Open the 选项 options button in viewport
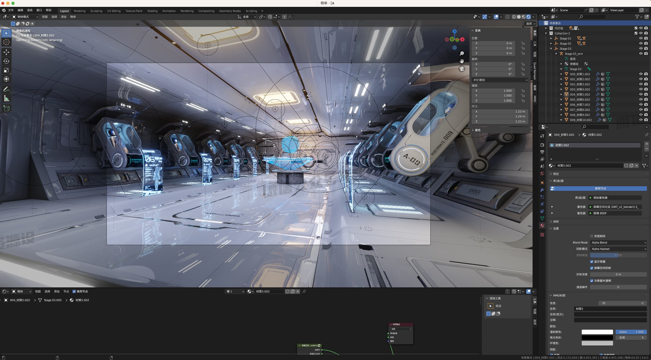The width and height of the screenshot is (651, 360). click(531, 24)
